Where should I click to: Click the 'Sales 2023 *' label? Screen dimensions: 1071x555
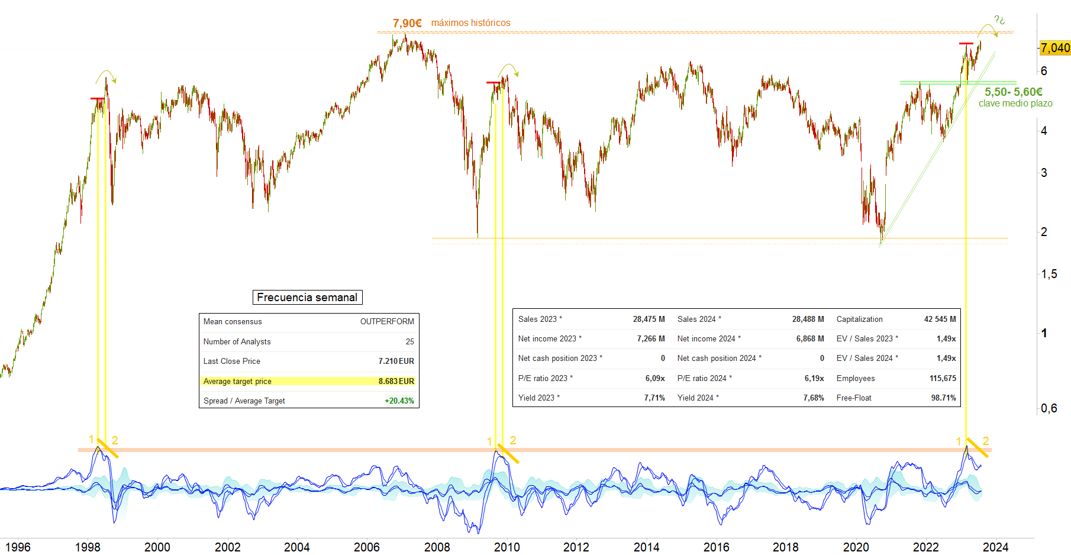point(540,320)
